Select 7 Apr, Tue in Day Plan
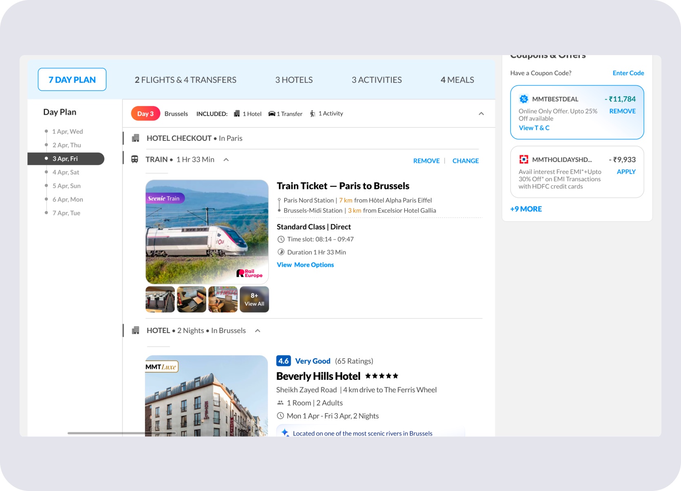The width and height of the screenshot is (681, 491). click(66, 213)
